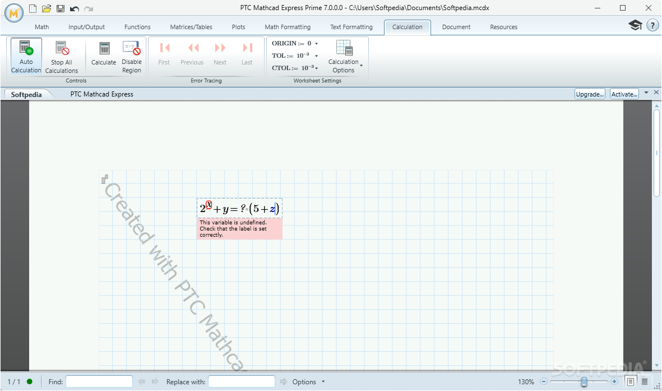
Task: Switch to draft view mode
Action: pos(645,381)
